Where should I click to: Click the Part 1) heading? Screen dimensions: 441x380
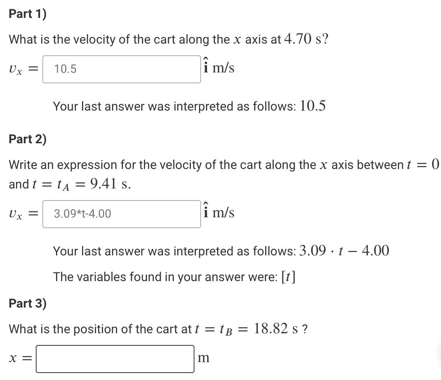[26, 14]
